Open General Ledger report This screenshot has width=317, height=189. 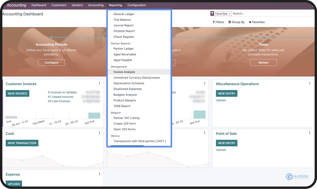pos(124,14)
